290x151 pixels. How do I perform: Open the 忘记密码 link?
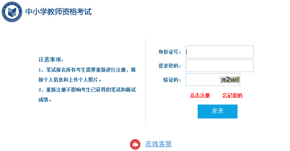point(232,95)
